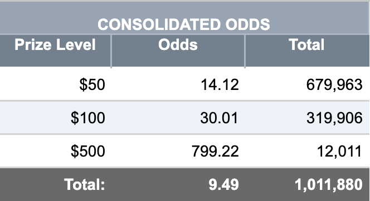Click the 679,963 total cell
370x201 pixels.
point(334,84)
